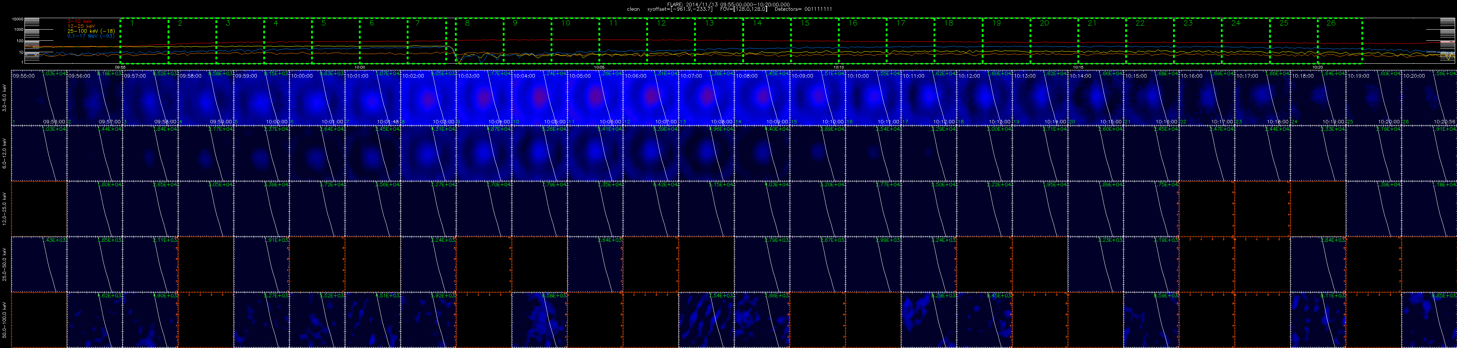
Task: Click the 'clean' algorithm label
Action: 633,9
